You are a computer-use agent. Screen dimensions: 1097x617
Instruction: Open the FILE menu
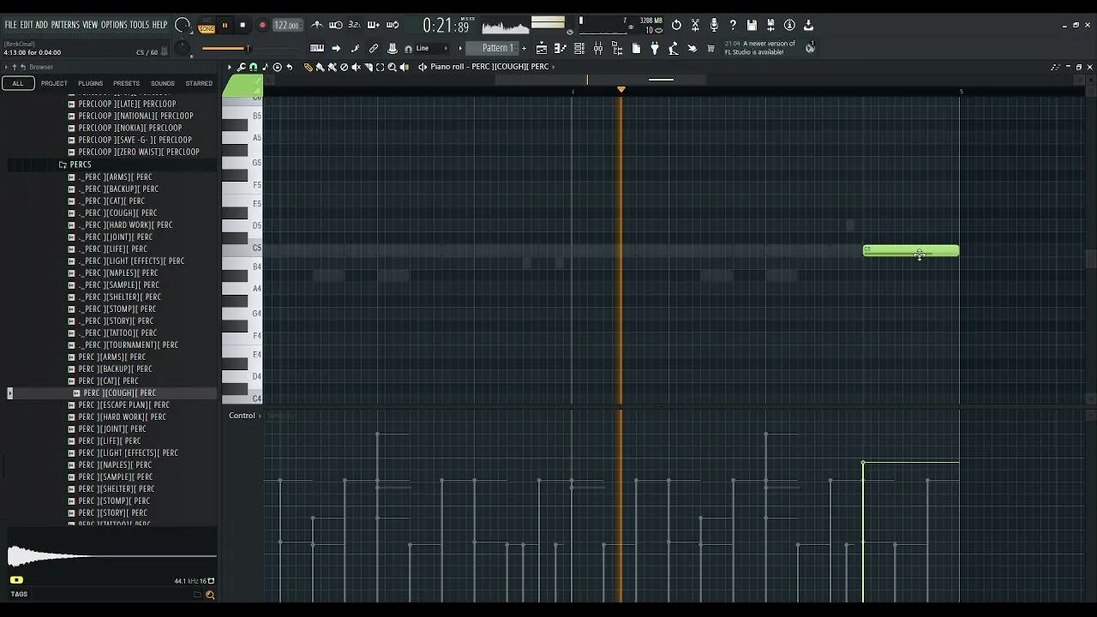click(x=11, y=25)
